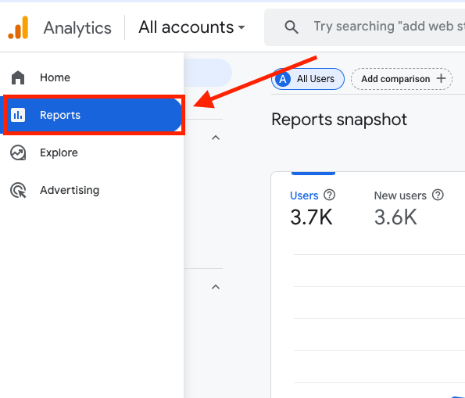Click Add comparison button

pos(402,79)
